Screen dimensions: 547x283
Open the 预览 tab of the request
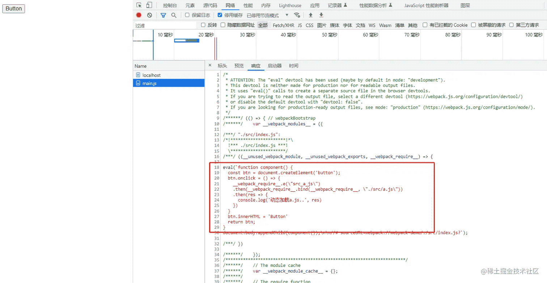coord(239,66)
